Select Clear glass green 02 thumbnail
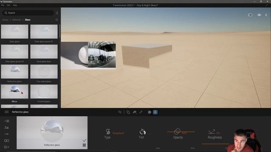Image resolution: width=271 pixels, height=152 pixels. pos(14,52)
